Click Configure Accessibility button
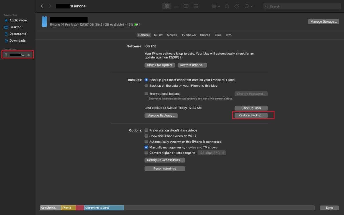Viewport: 344px width, 215px height. coord(165,160)
